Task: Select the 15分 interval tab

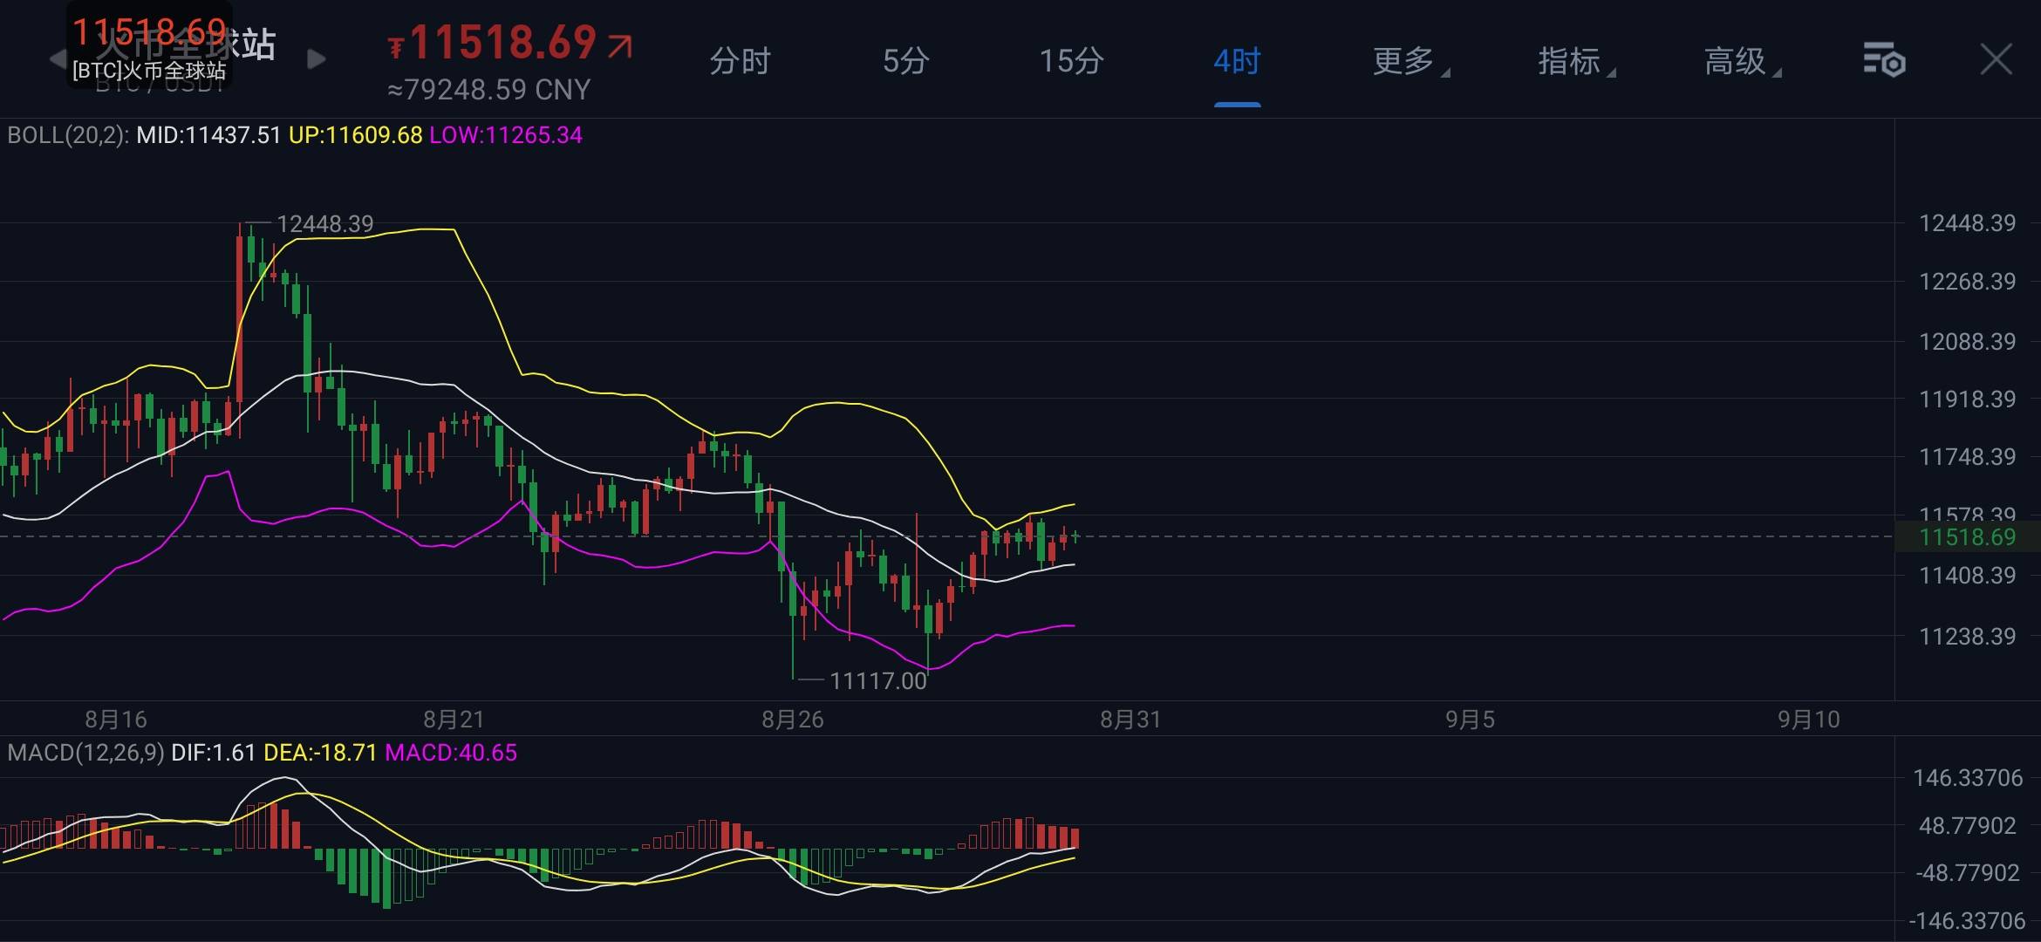Action: (x=1071, y=62)
